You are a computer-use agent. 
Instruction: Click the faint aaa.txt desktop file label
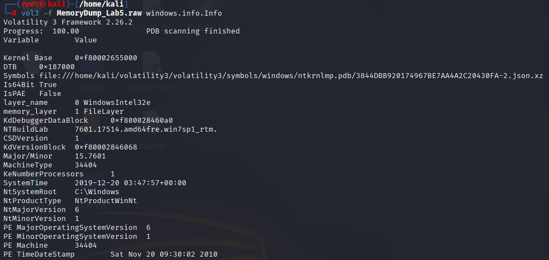[x=152, y=147]
